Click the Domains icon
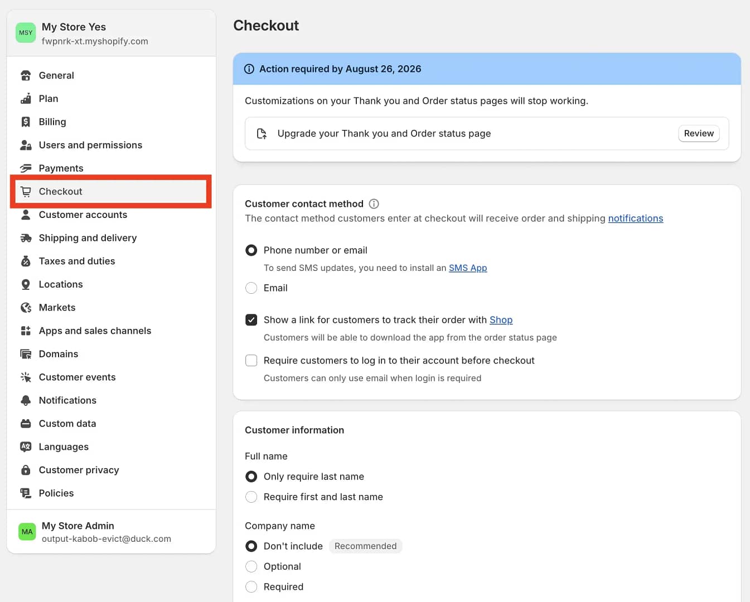This screenshot has height=602, width=750. pyautogui.click(x=26, y=354)
